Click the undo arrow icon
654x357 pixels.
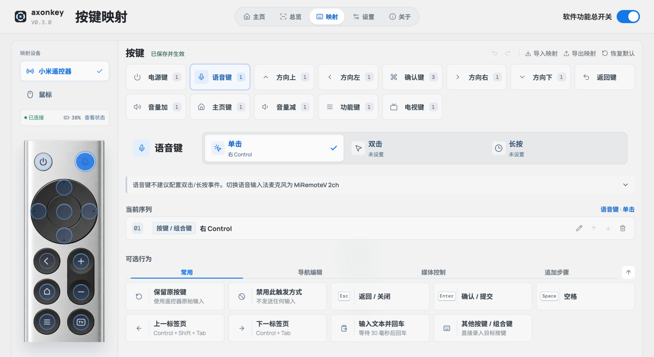(494, 53)
